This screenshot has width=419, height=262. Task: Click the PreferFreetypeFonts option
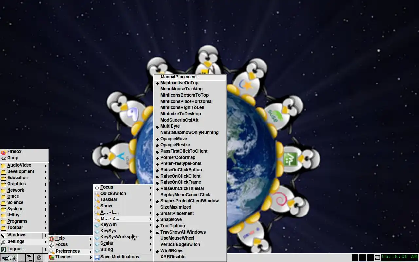point(190,164)
